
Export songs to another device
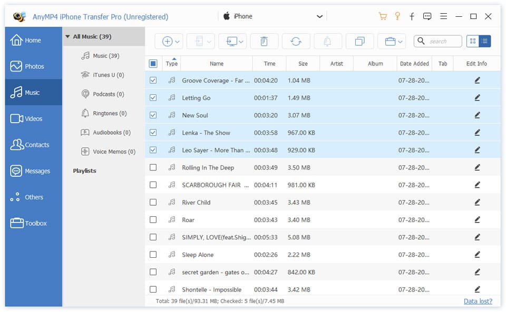click(198, 41)
